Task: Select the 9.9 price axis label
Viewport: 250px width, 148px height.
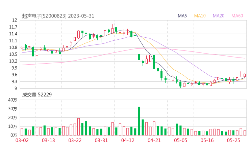Action: [14, 68]
